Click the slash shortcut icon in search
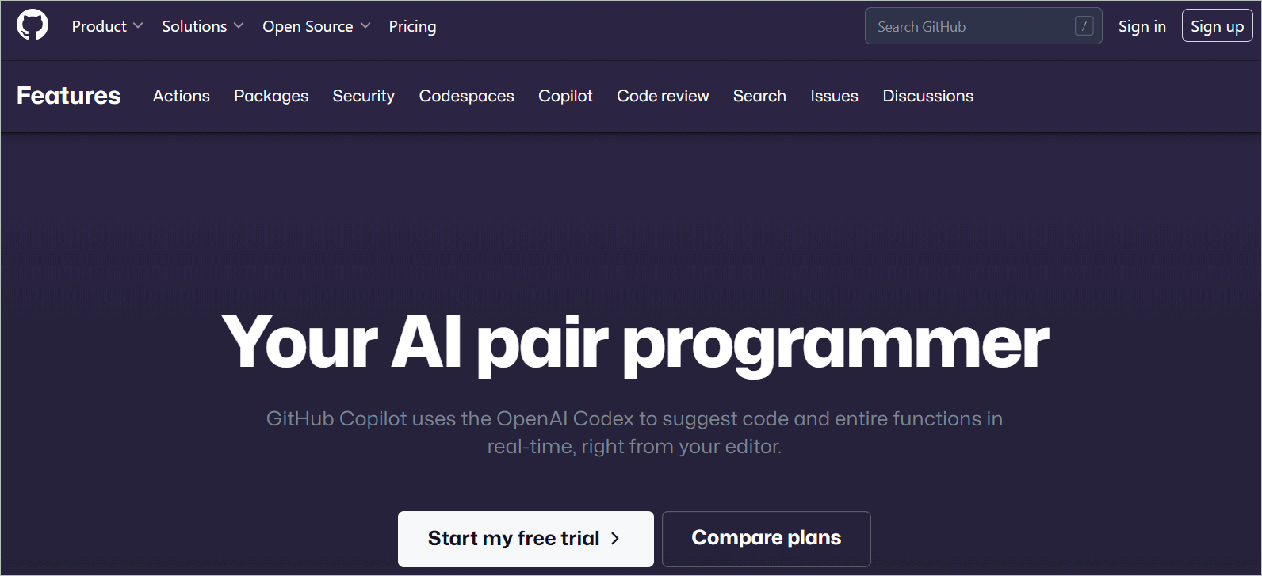 click(x=1084, y=26)
